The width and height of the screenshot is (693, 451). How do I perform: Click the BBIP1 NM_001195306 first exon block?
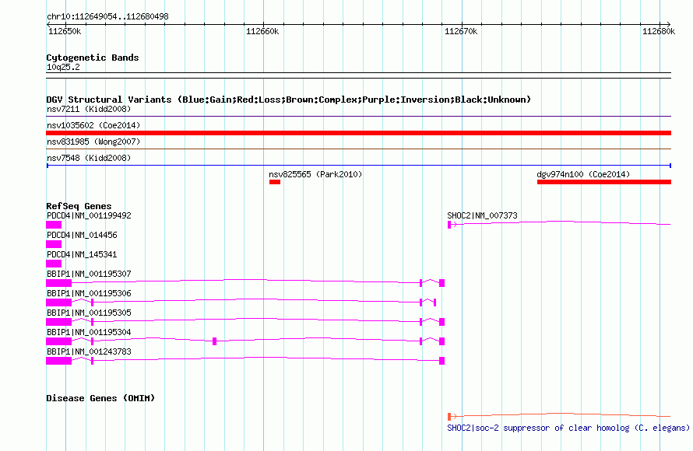click(58, 302)
